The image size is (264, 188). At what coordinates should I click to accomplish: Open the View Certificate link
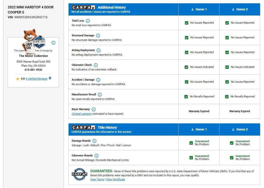click(x=116, y=179)
